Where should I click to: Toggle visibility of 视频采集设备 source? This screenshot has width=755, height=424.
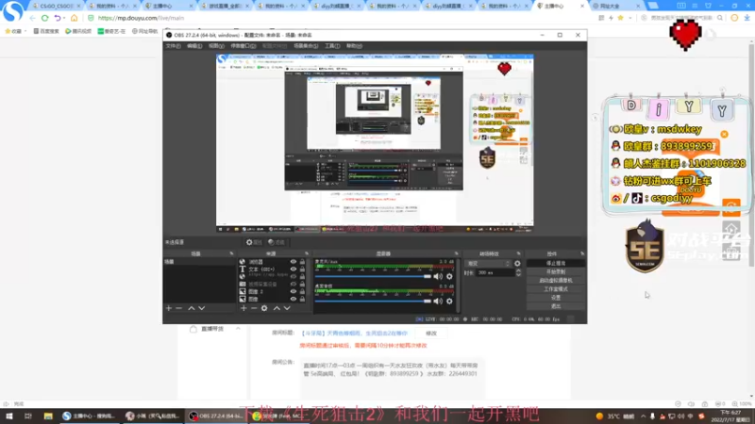(293, 285)
